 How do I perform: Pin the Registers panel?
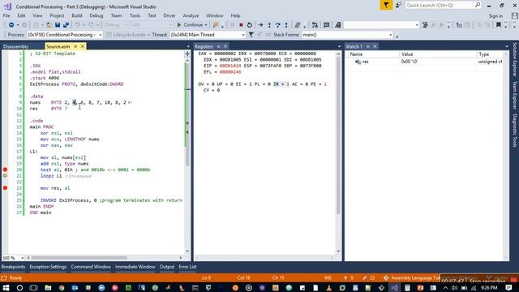pyautogui.click(x=218, y=46)
